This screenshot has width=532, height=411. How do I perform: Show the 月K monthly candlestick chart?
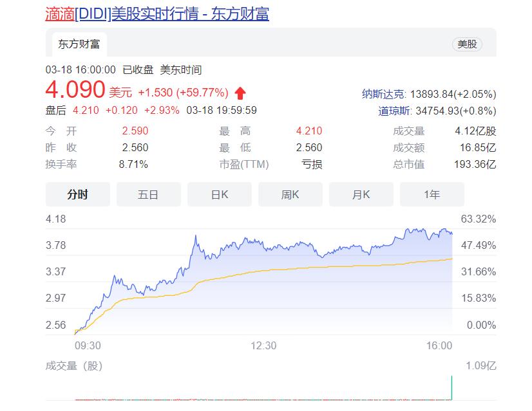coord(361,194)
